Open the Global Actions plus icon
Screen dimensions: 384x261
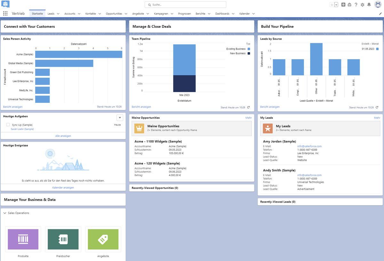coord(343,4)
